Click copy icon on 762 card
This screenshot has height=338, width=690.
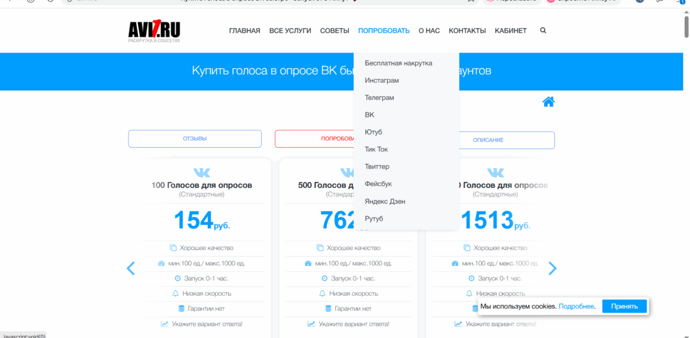320,248
